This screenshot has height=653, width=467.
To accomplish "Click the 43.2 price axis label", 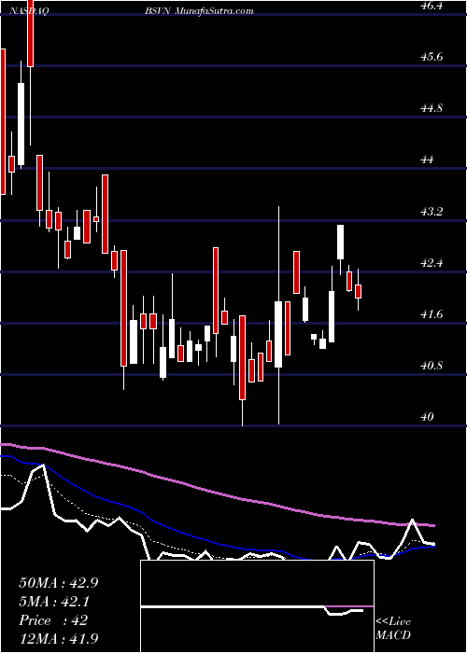I will pyautogui.click(x=430, y=211).
